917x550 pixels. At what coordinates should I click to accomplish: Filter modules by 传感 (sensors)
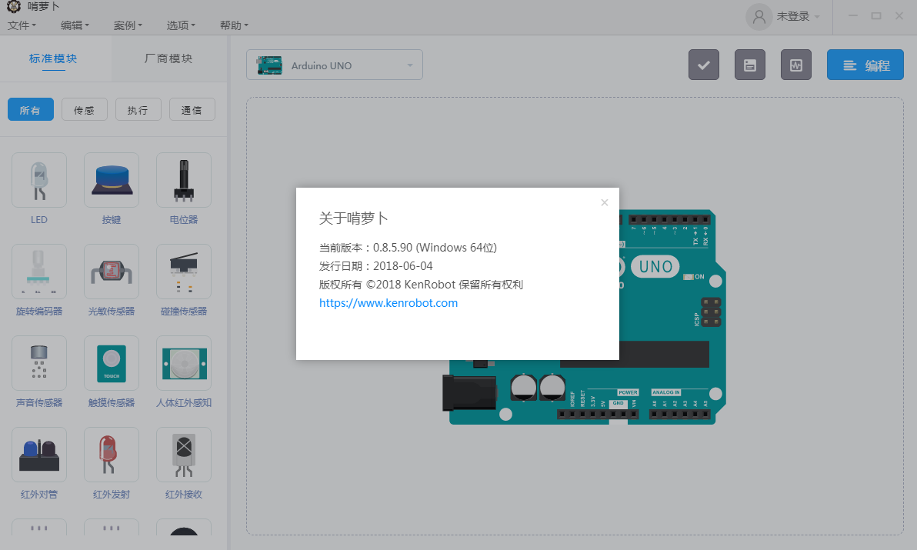tap(84, 110)
